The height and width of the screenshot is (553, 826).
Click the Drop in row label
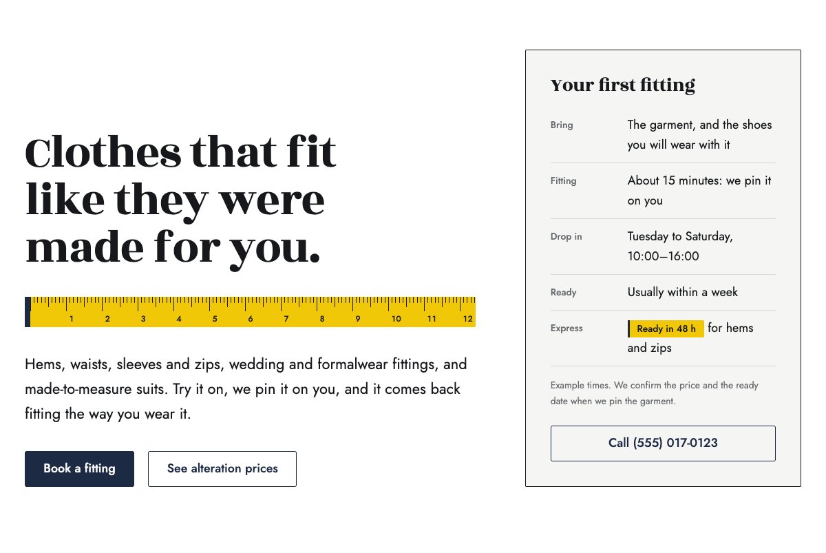566,237
